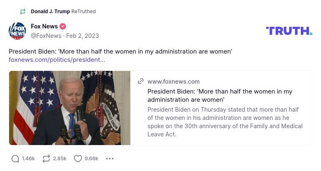Click the TRUTH. logo
This screenshot has width=321, height=171.
(x=289, y=31)
